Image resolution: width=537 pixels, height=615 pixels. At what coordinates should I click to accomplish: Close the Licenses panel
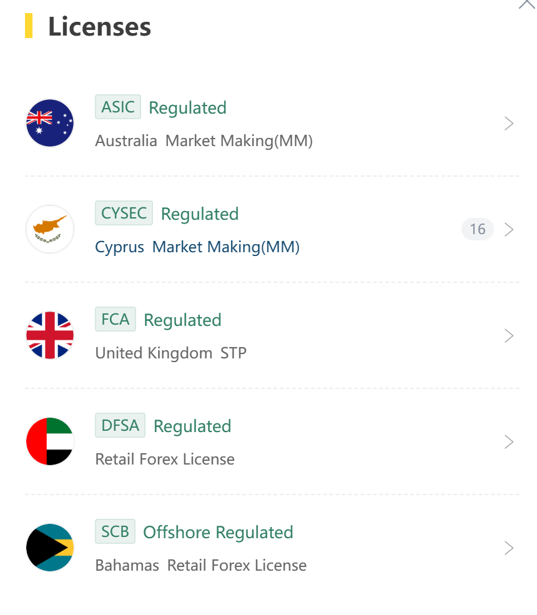(x=527, y=3)
